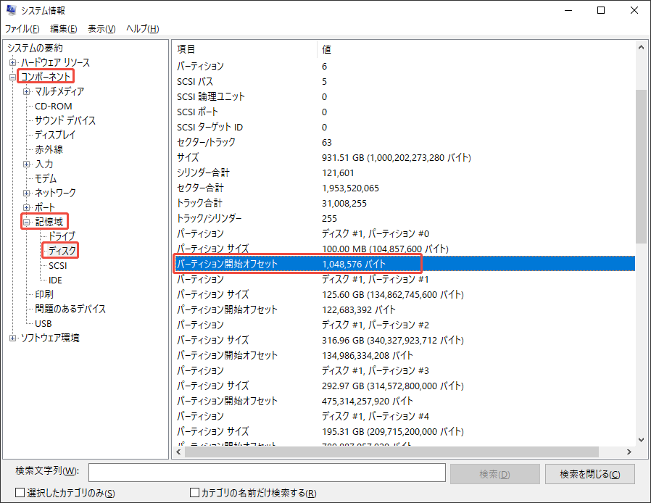Click the vertical scrollbar up arrow
Image resolution: width=651 pixels, height=503 pixels.
[x=641, y=47]
